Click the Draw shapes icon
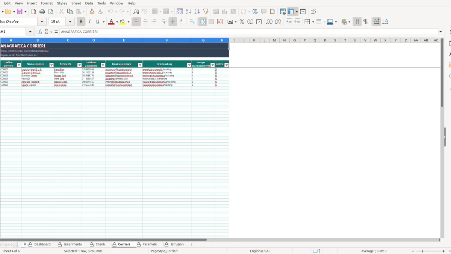 click(313, 12)
